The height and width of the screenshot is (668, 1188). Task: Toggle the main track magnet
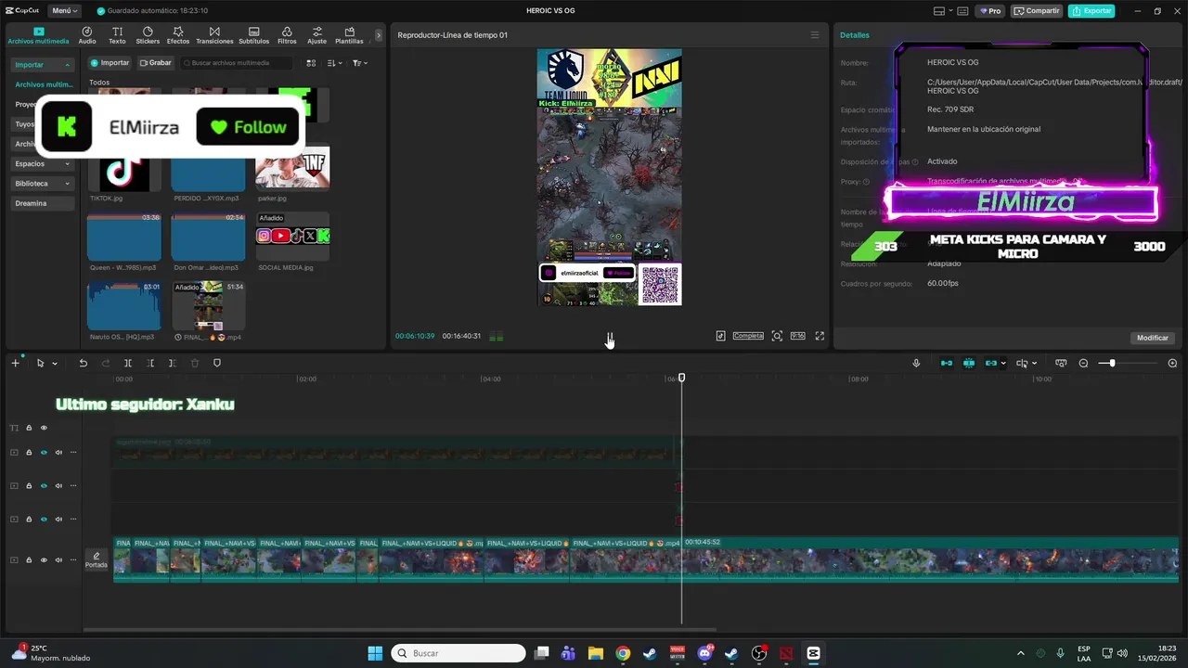point(947,363)
